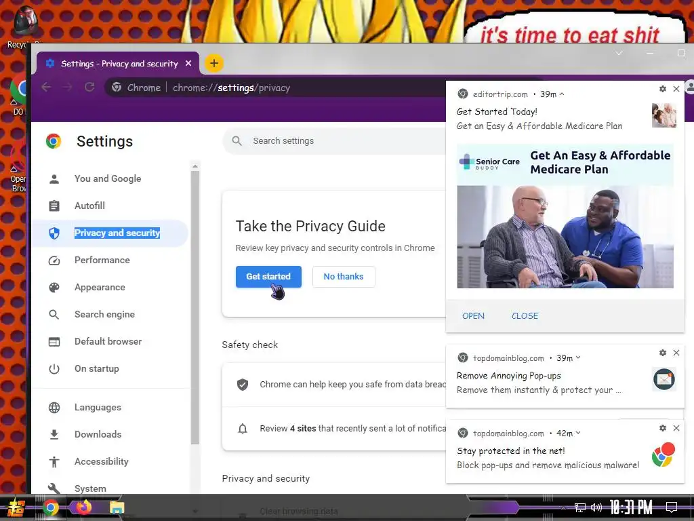
Task: Click the magnifier icon beside Search engine
Action: pyautogui.click(x=54, y=315)
